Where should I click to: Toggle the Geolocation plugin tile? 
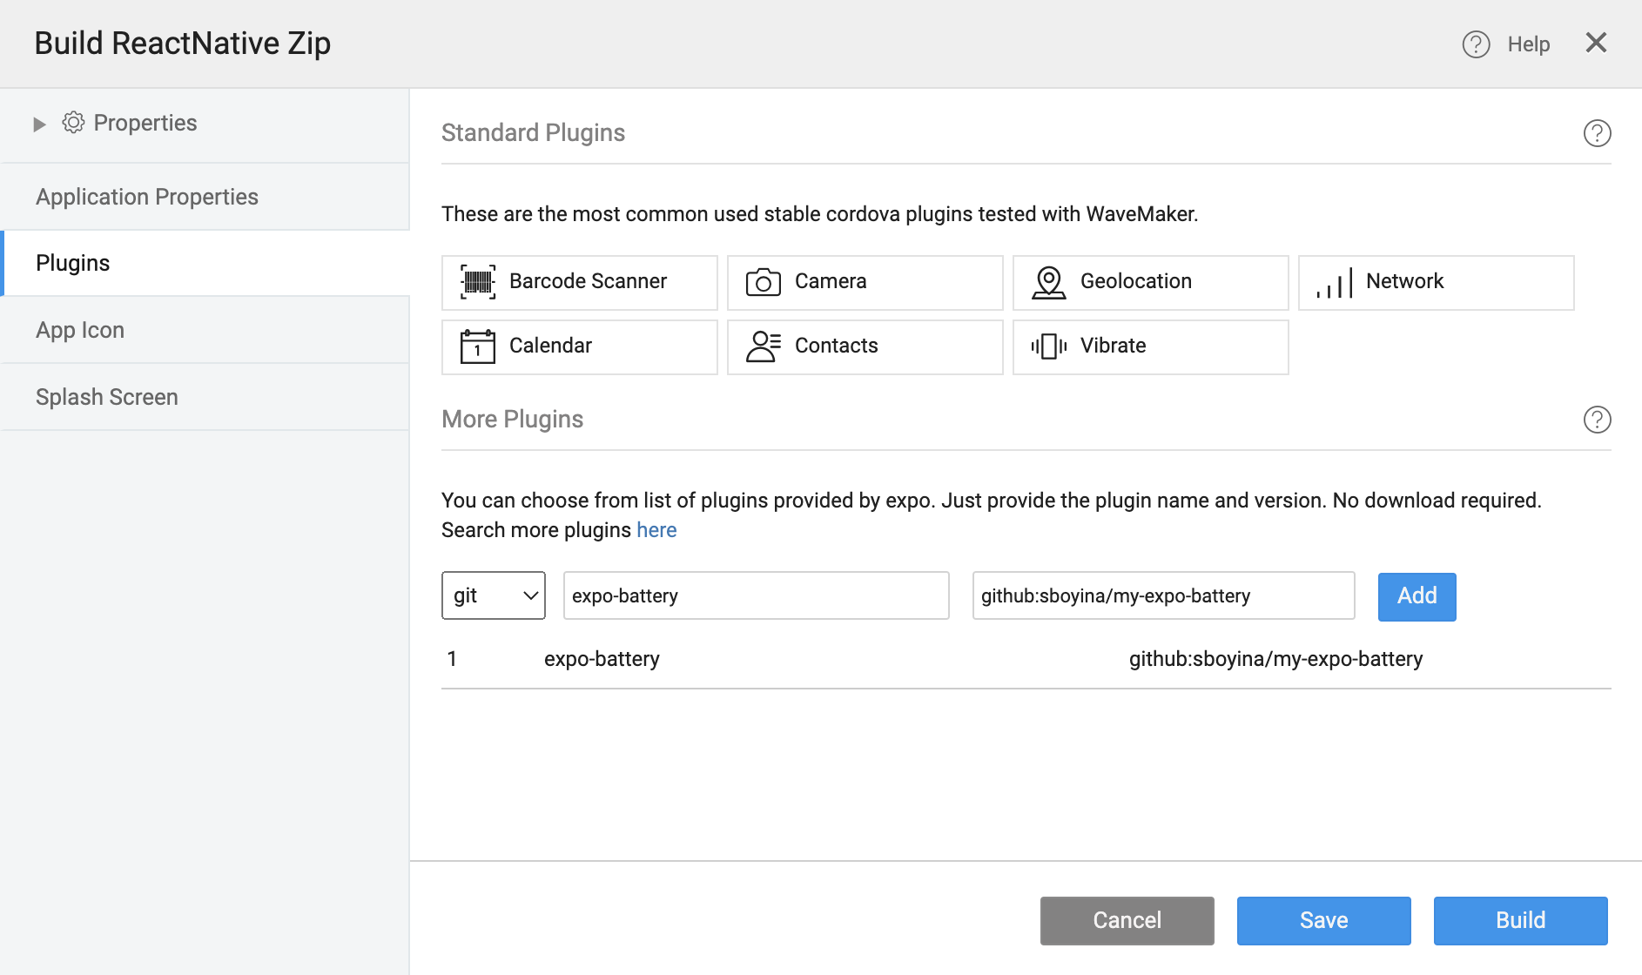pos(1150,282)
